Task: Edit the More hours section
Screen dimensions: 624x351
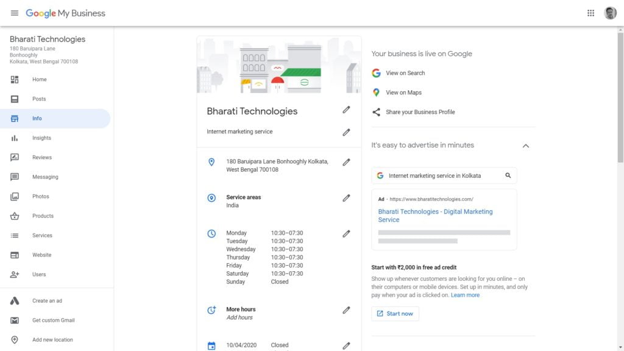Action: tap(346, 310)
